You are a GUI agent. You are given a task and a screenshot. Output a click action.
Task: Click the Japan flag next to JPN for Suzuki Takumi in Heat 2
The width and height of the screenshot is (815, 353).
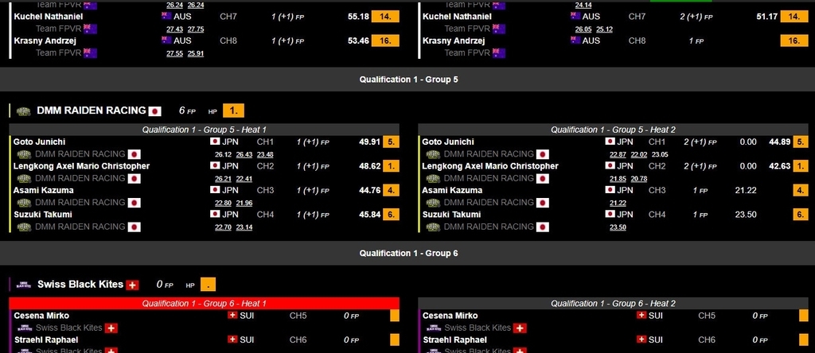pyautogui.click(x=610, y=215)
